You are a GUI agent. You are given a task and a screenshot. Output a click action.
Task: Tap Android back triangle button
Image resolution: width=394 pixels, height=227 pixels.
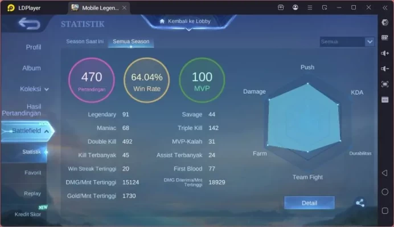click(385, 173)
